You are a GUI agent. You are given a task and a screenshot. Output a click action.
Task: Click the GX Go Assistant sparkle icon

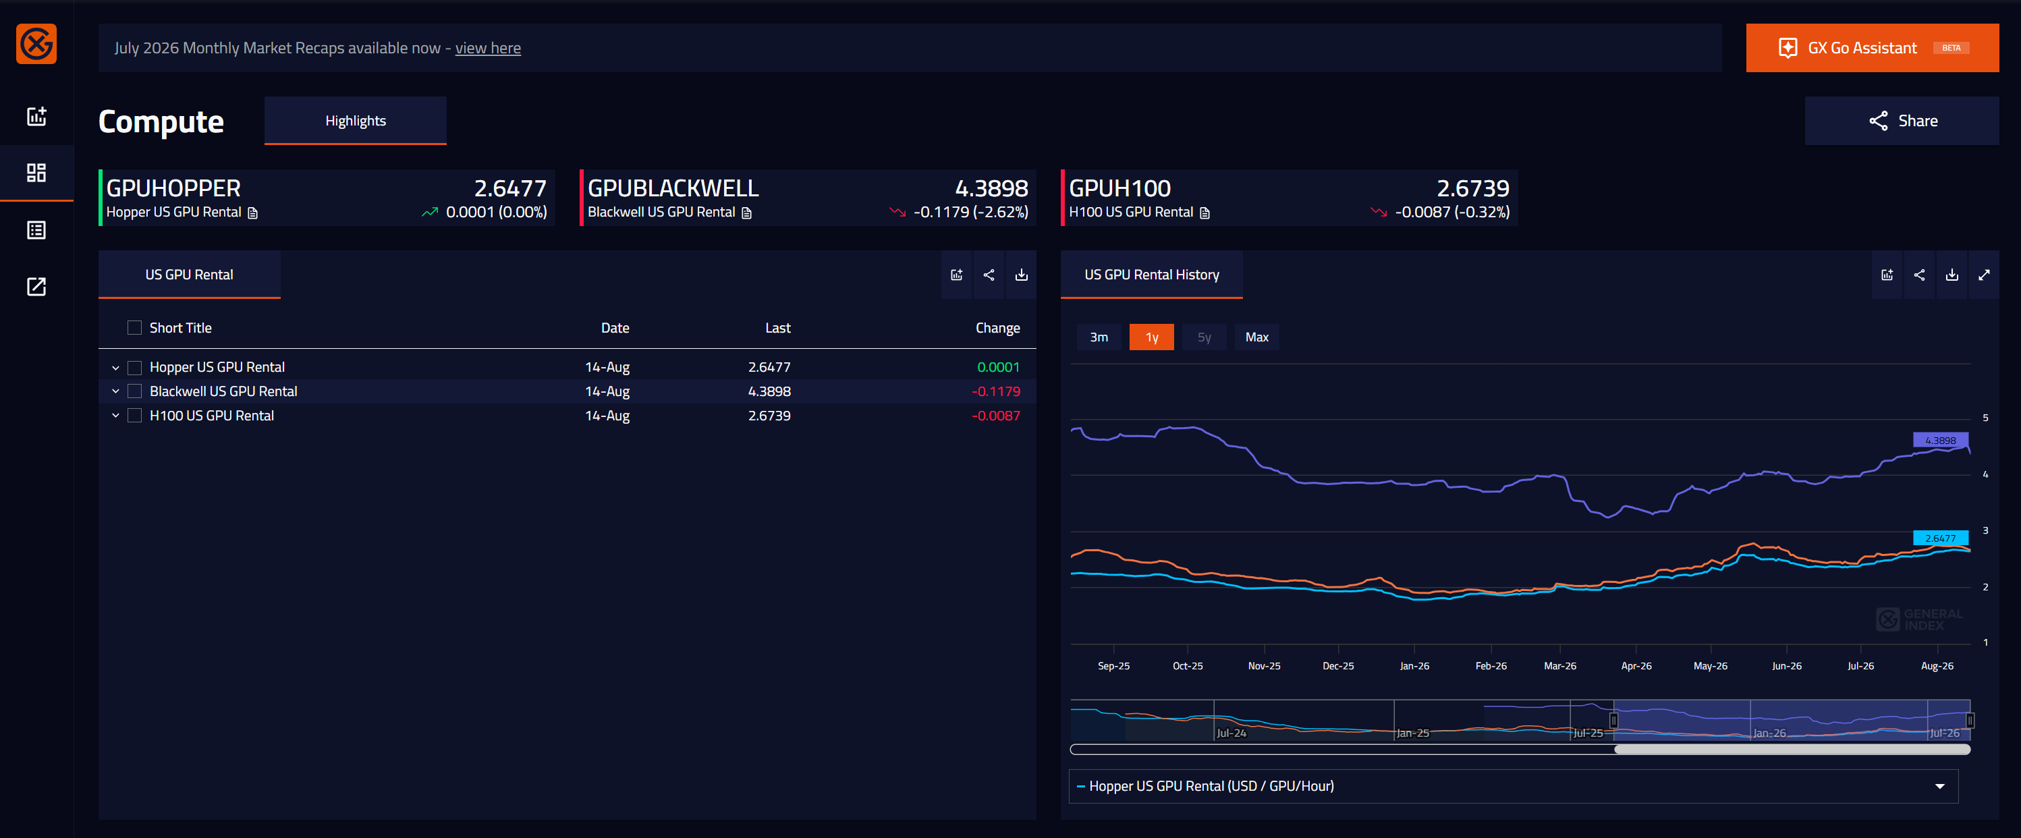tap(1788, 48)
